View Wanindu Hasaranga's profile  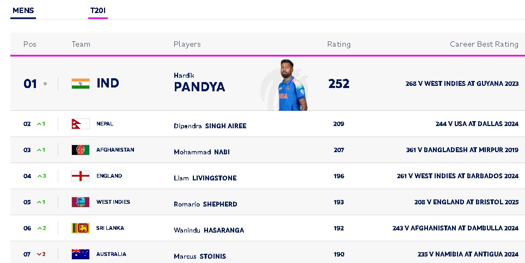click(x=209, y=230)
